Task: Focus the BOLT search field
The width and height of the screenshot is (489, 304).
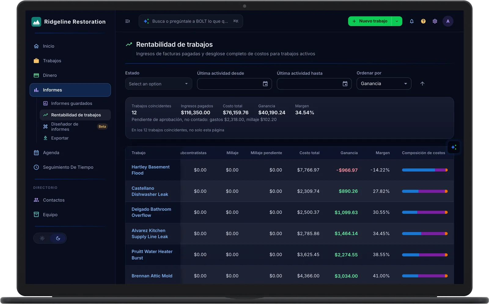Action: [191, 21]
